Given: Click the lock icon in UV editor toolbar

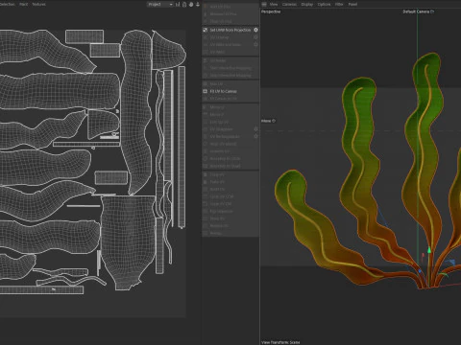Looking at the screenshot, I should 184,4.
